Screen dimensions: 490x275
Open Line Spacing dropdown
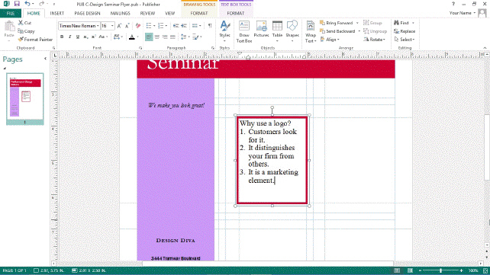tap(185, 37)
